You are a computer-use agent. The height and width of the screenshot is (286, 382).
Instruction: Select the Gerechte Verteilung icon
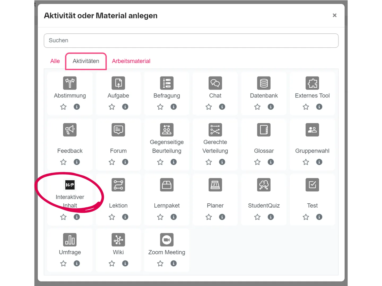point(215,130)
